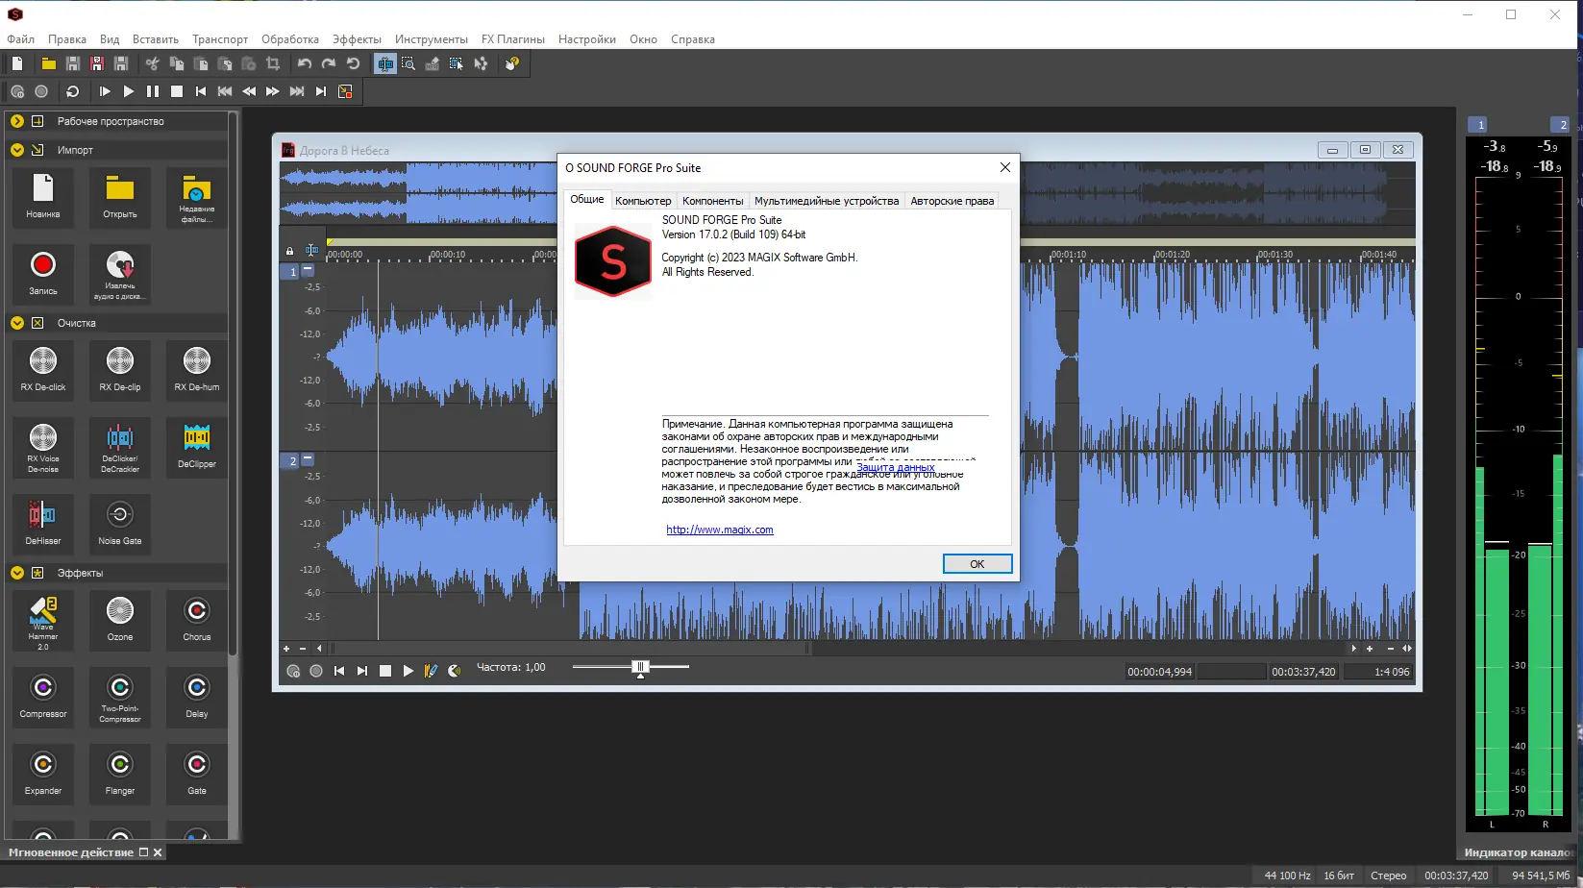
Task: Collapse the Очистка section
Action: (x=16, y=323)
